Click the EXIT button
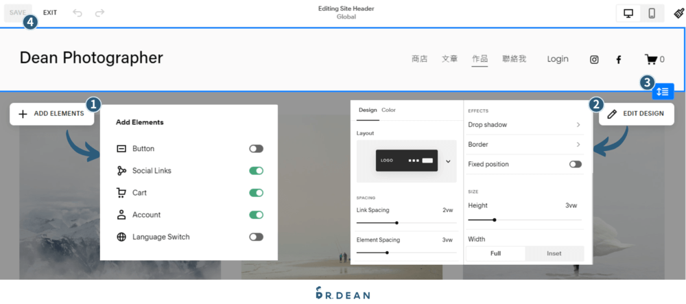This screenshot has height=304, width=686. tap(50, 12)
